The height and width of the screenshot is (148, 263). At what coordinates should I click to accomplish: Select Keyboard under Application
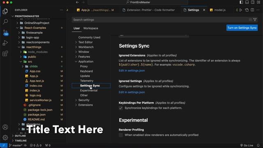pyautogui.click(x=86, y=71)
